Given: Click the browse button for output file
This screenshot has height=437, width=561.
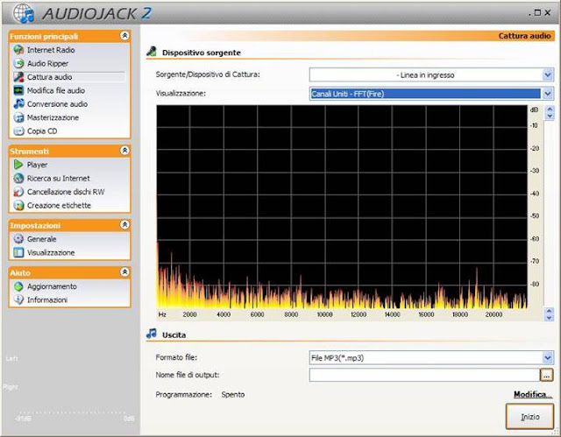Looking at the screenshot, I should pos(546,375).
